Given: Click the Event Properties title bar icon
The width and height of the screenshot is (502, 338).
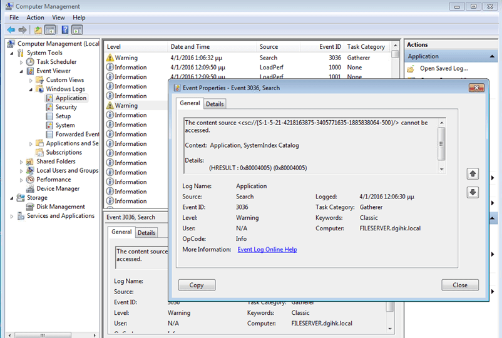Looking at the screenshot, I should click(177, 88).
